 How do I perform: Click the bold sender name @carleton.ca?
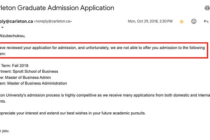[16, 21]
